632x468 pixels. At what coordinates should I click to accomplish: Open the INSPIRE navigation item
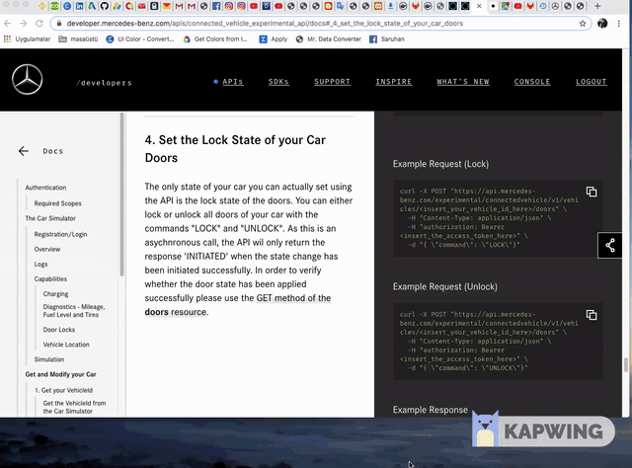pos(394,81)
